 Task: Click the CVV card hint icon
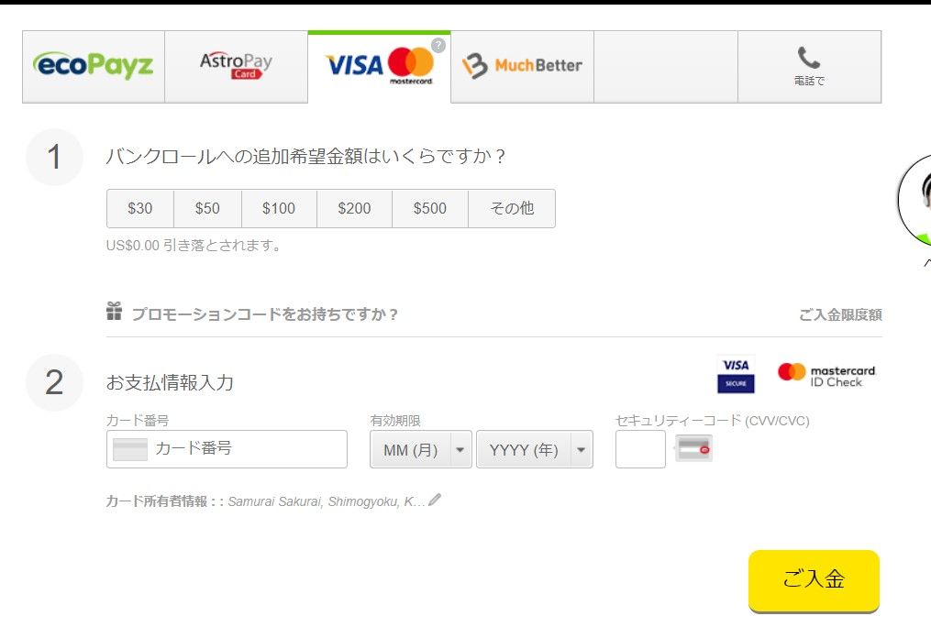coord(693,448)
